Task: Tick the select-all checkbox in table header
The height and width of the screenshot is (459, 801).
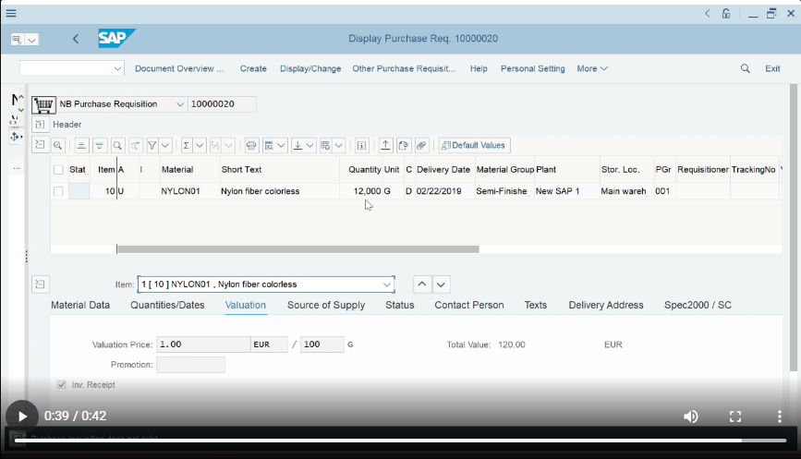Action: click(x=58, y=170)
